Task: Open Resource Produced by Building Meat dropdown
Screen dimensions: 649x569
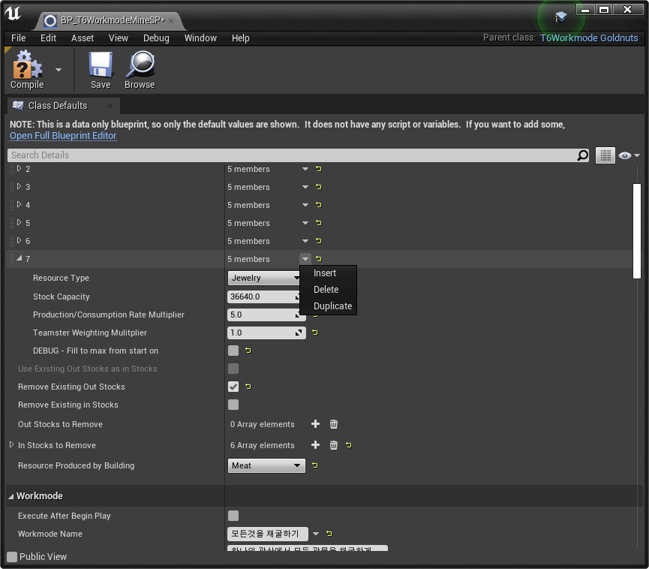Action: tap(266, 465)
